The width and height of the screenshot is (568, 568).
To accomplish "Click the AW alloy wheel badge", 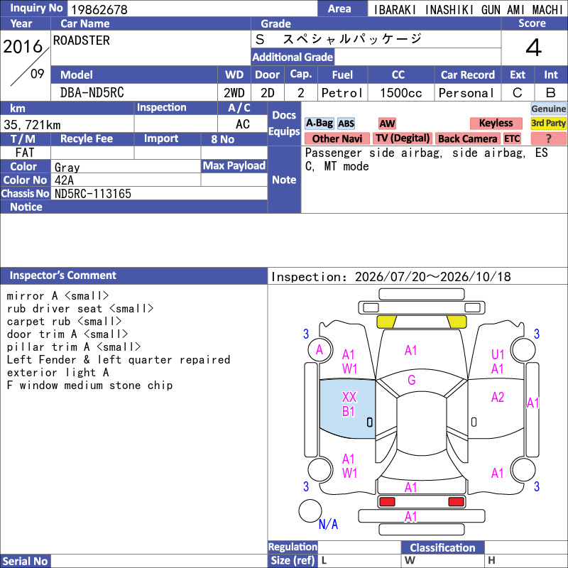I will [x=387, y=124].
